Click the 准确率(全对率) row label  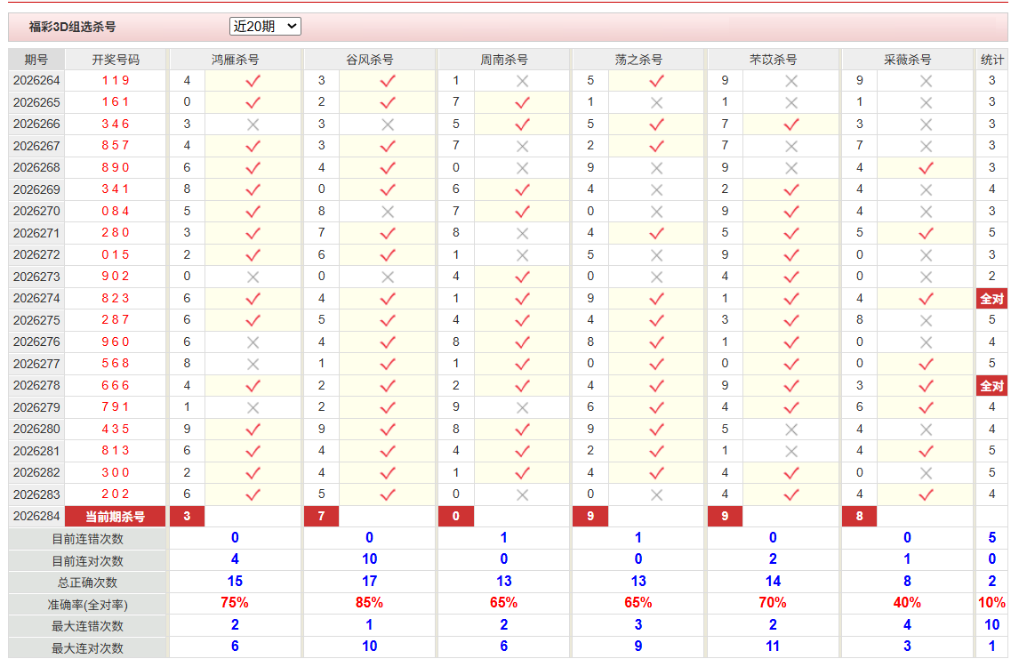[87, 604]
